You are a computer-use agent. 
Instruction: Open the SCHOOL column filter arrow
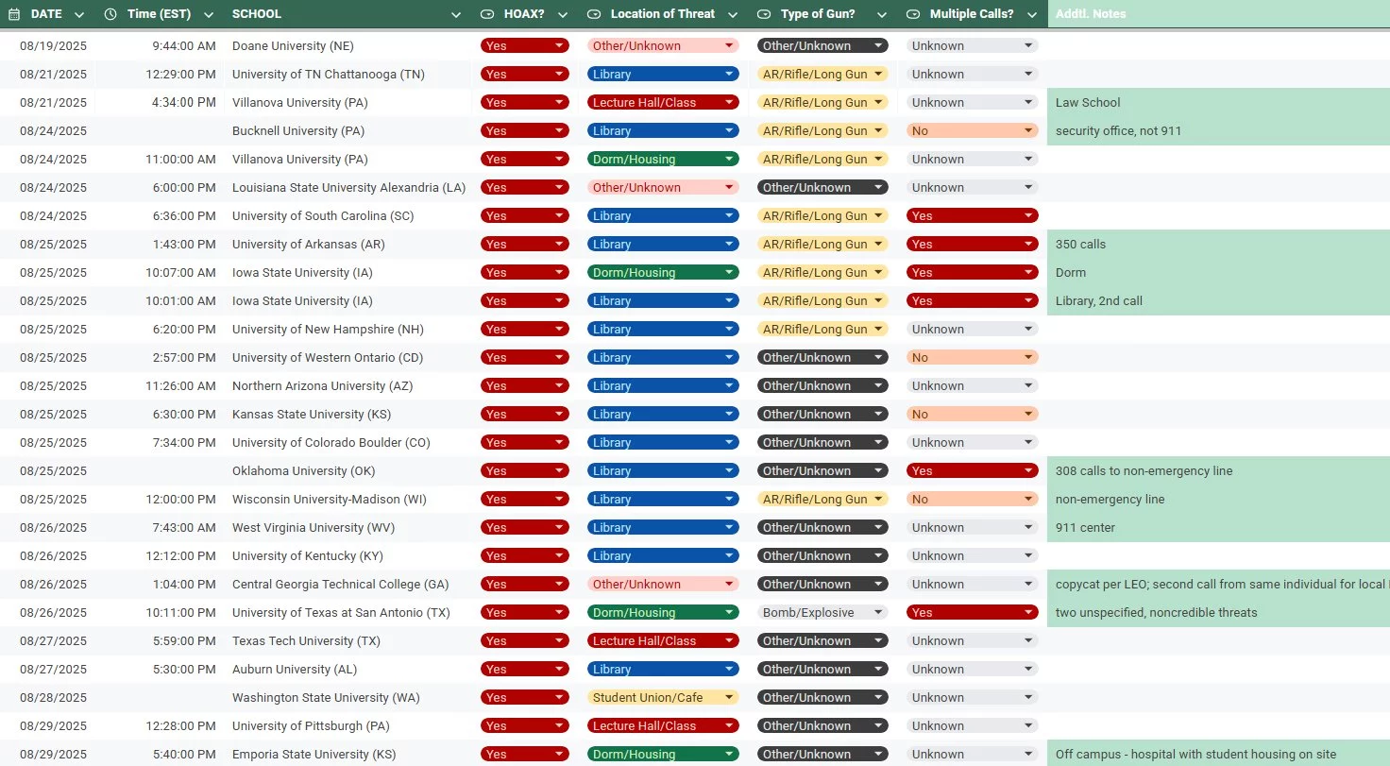pyautogui.click(x=457, y=15)
